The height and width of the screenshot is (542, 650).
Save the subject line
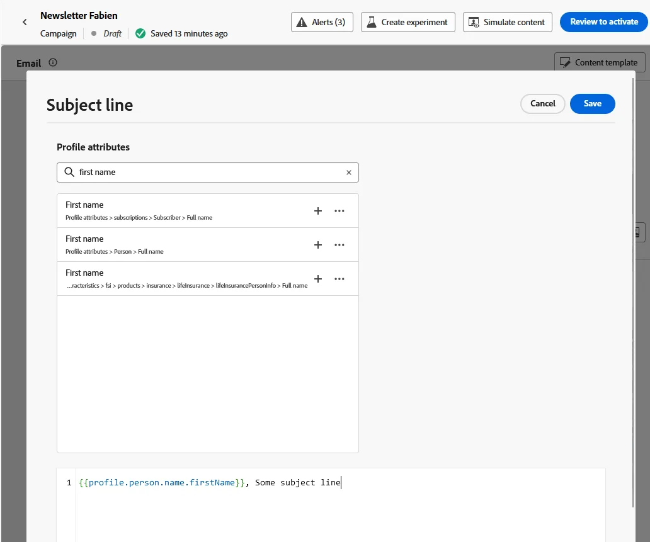tap(593, 104)
